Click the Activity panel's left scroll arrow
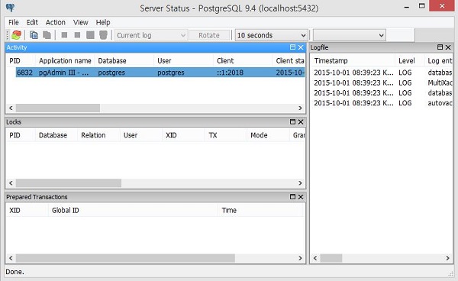 (11, 108)
